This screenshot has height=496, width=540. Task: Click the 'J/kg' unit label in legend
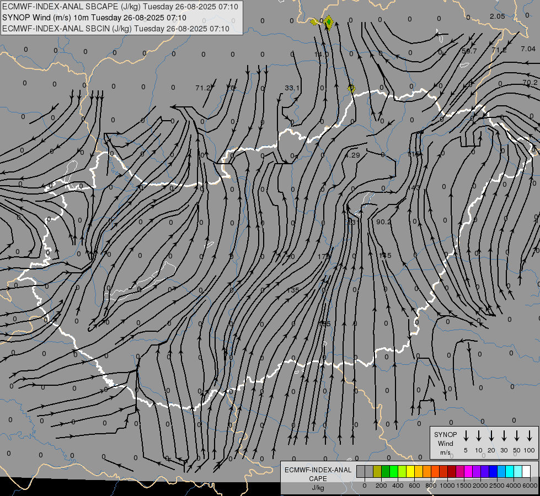coord(318,488)
